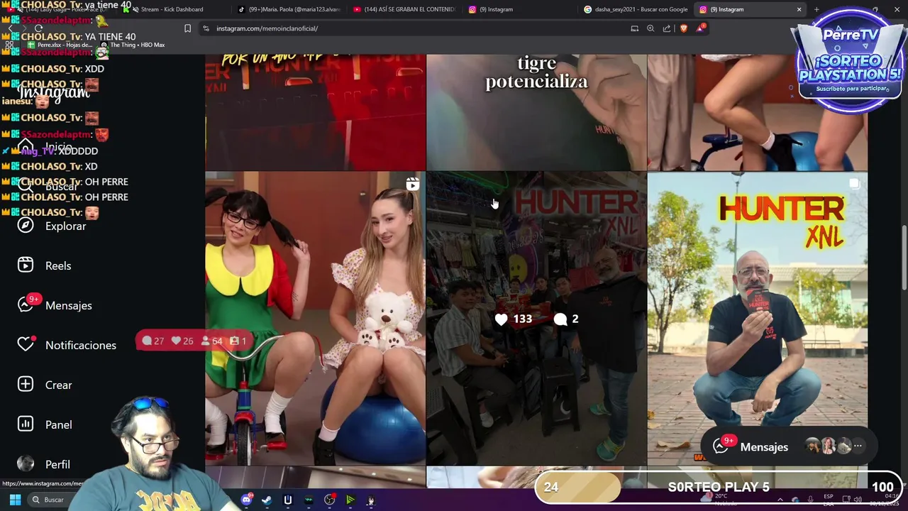
Task: Open Discord from the taskbar
Action: (246, 500)
